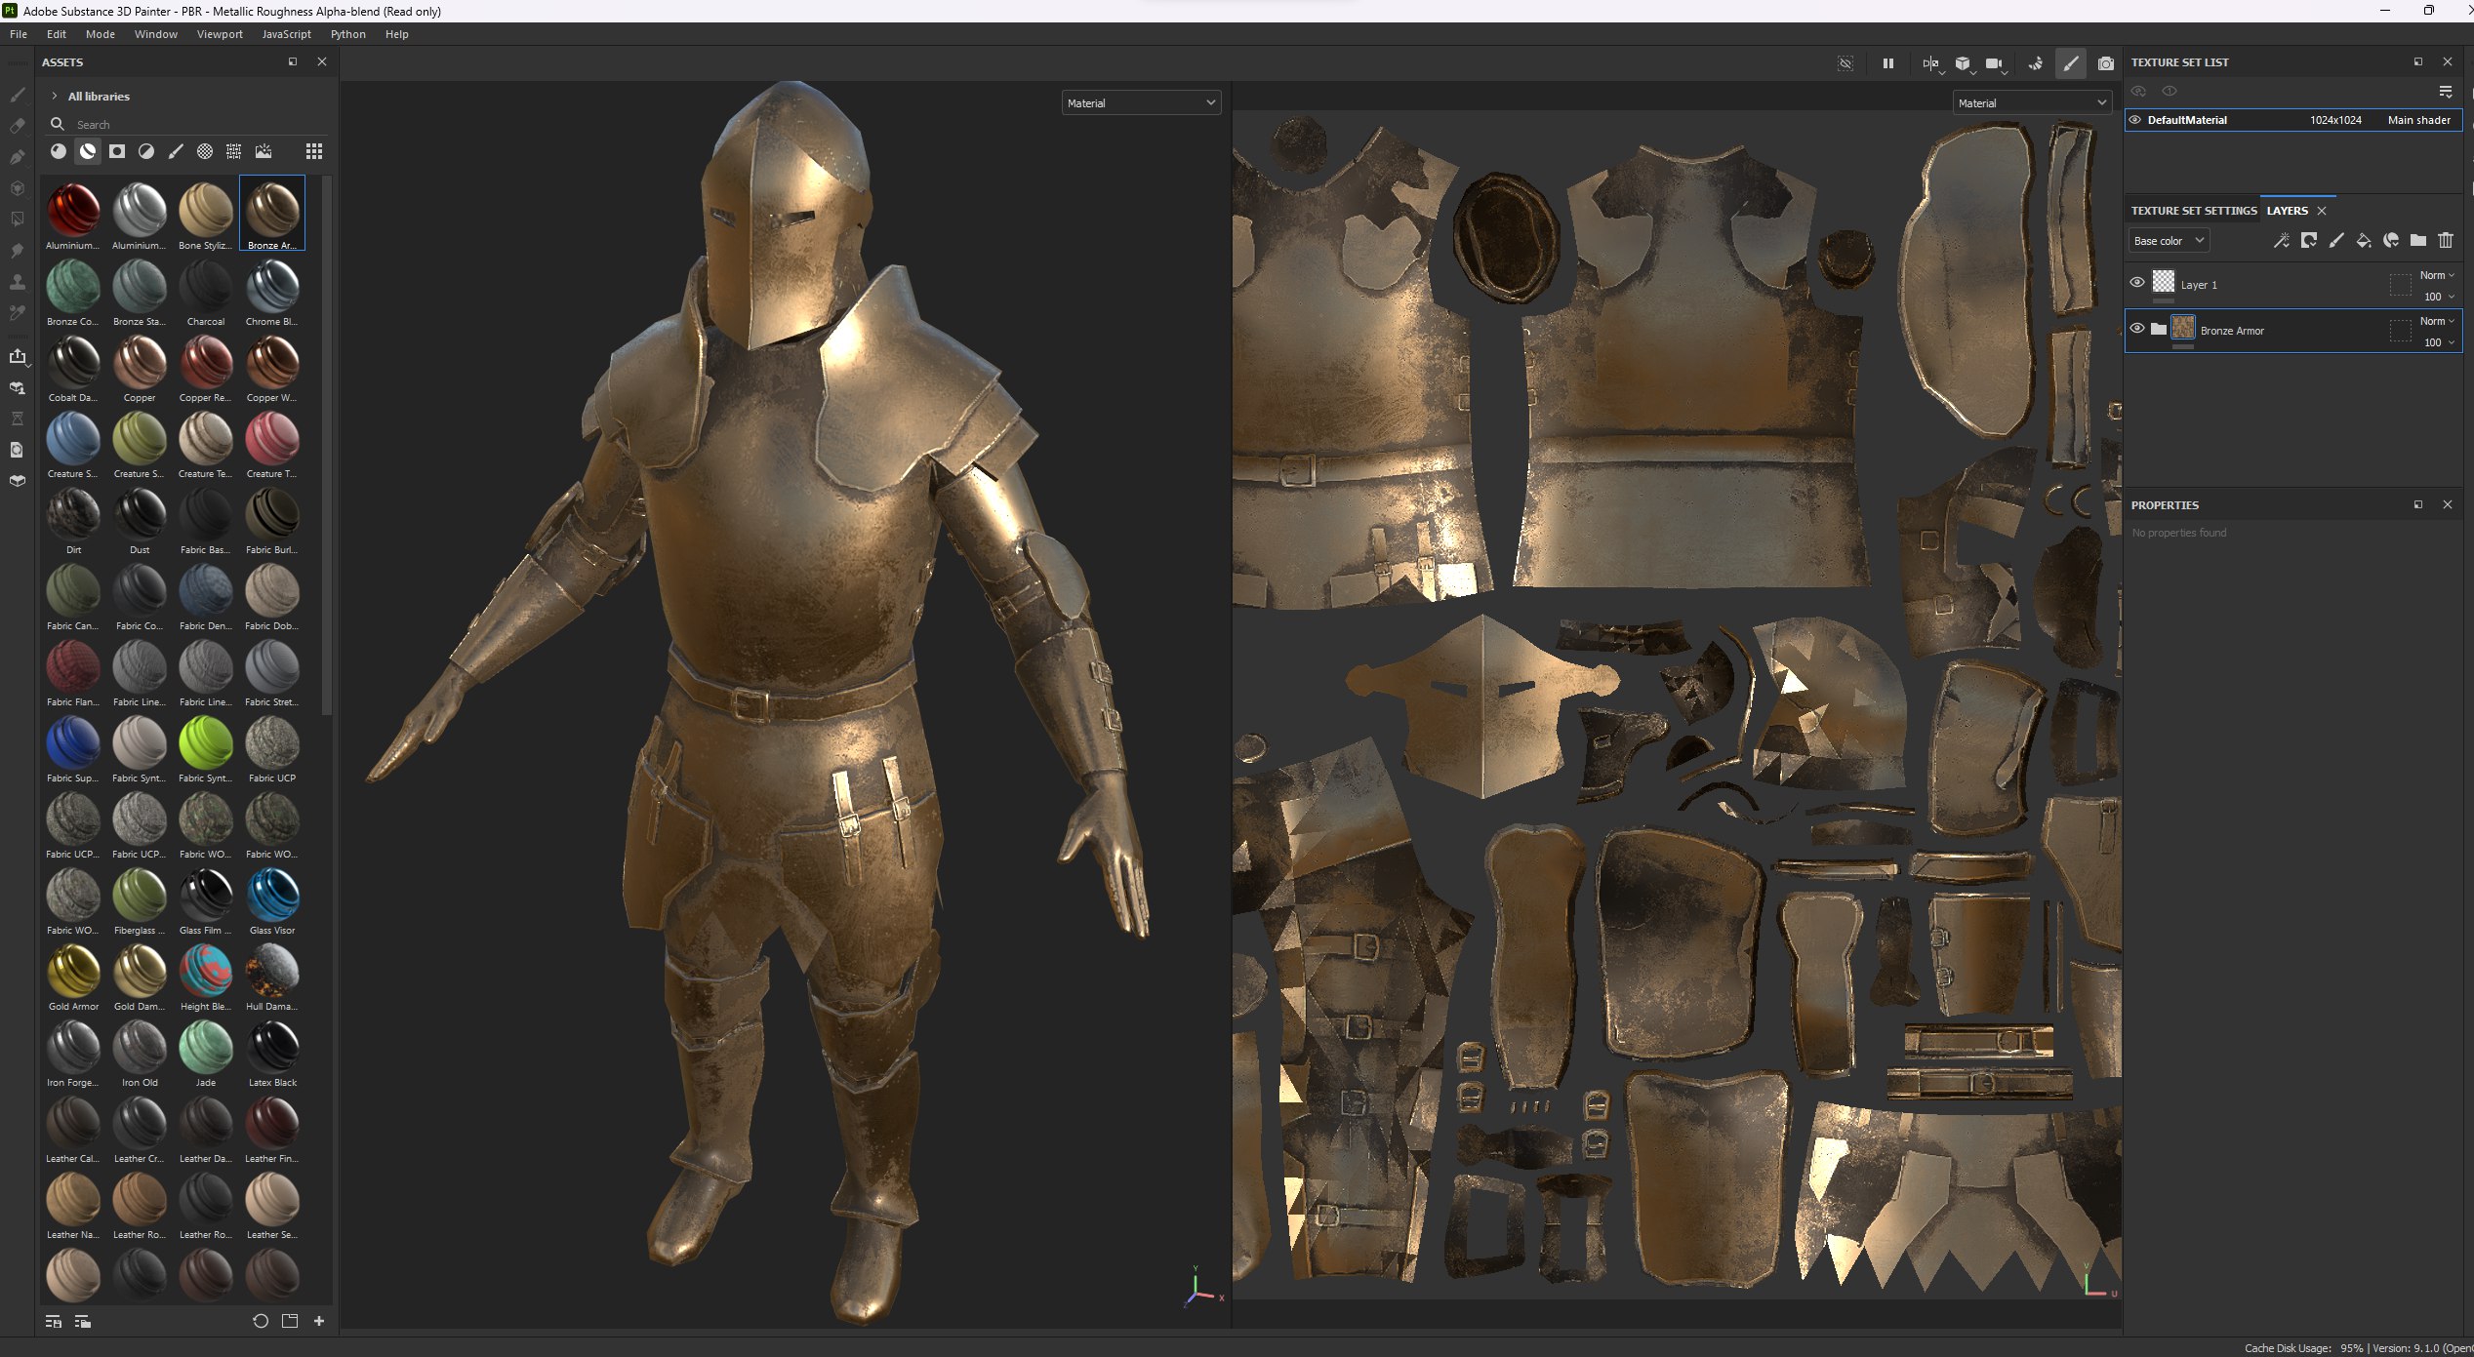The height and width of the screenshot is (1357, 2474).
Task: Open Bronze Armor layer opacity 100 slider
Action: (x=2438, y=342)
